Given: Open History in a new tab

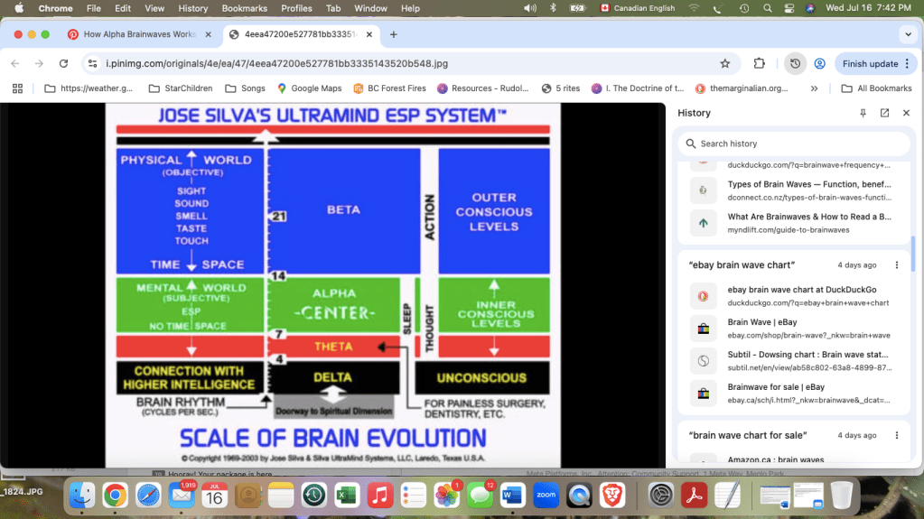Looking at the screenshot, I should click(884, 113).
